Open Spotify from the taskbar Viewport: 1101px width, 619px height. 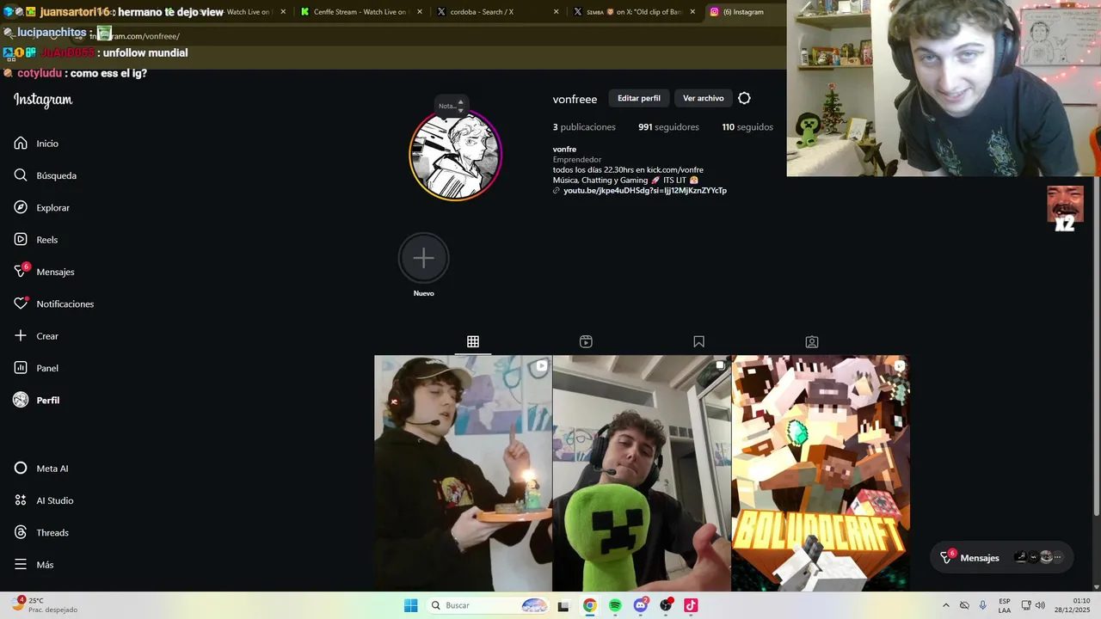(x=615, y=605)
